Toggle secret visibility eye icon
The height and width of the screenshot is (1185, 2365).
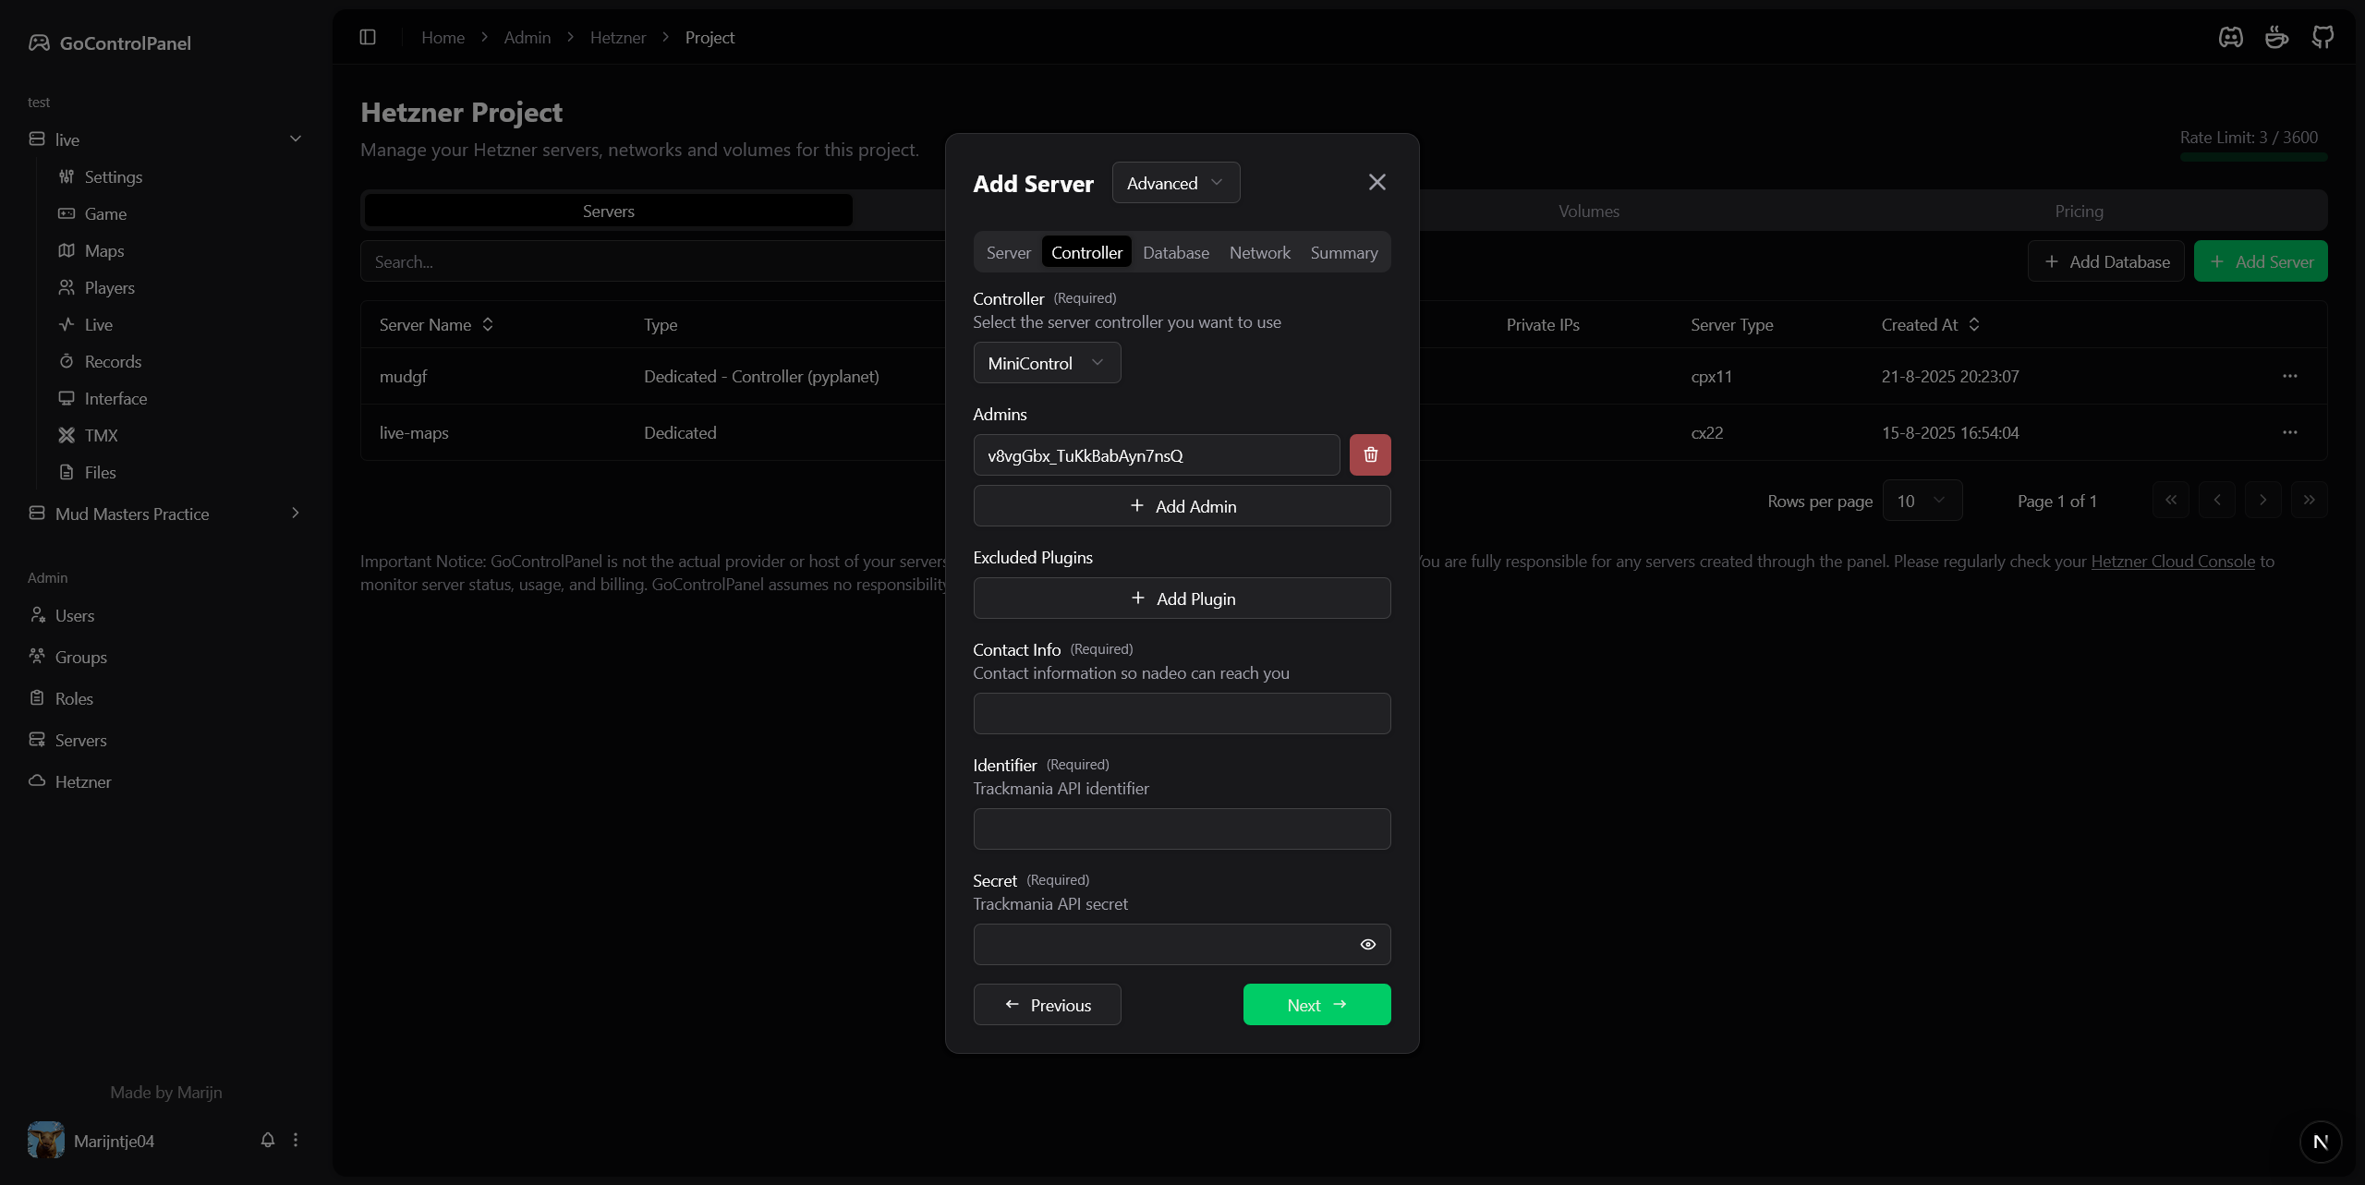click(1367, 944)
